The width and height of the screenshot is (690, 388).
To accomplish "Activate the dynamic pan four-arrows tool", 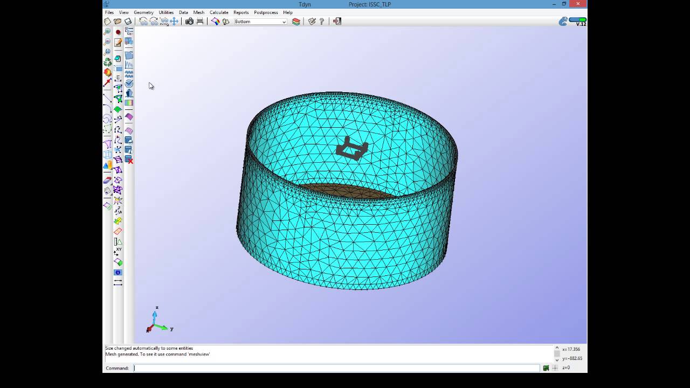I will coord(174,21).
